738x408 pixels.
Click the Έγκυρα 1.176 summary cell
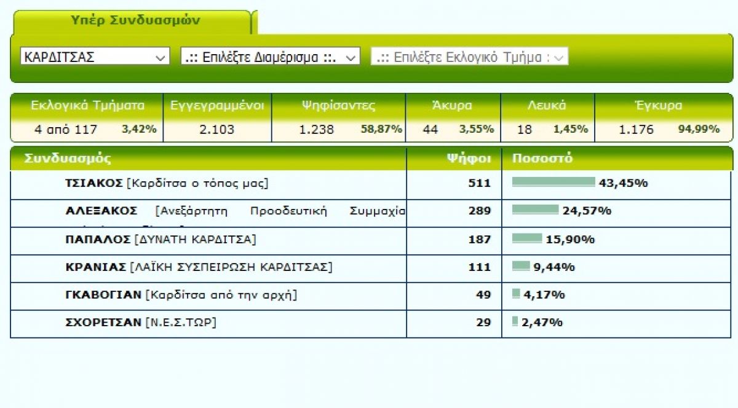pos(664,117)
